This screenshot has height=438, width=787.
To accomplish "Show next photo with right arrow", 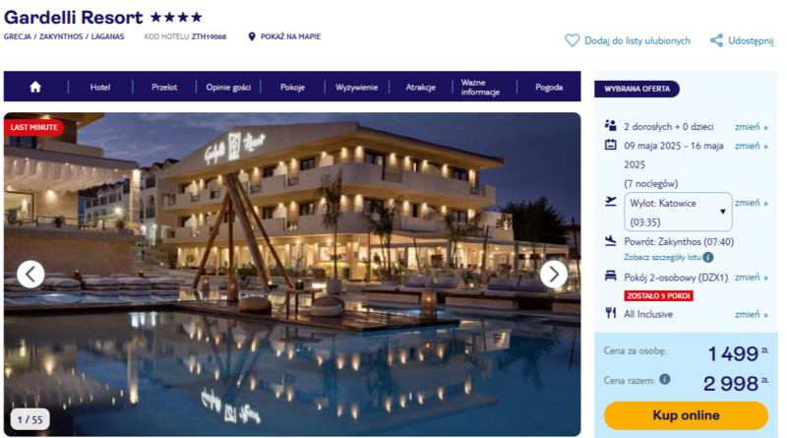I will [x=554, y=275].
